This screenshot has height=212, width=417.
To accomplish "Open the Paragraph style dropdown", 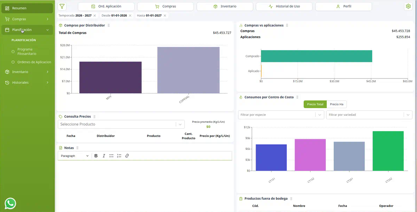I will [x=75, y=156].
